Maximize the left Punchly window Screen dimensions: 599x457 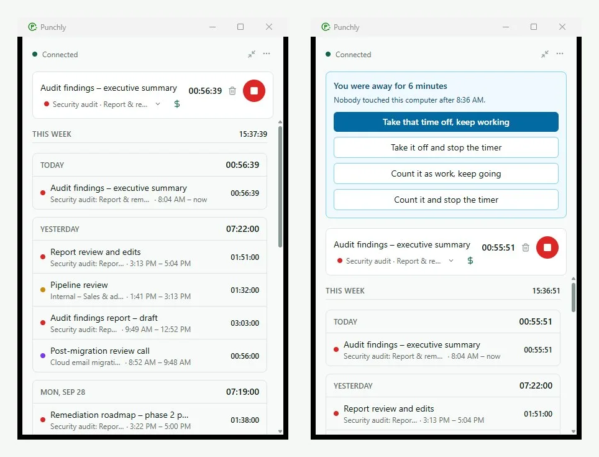point(240,27)
